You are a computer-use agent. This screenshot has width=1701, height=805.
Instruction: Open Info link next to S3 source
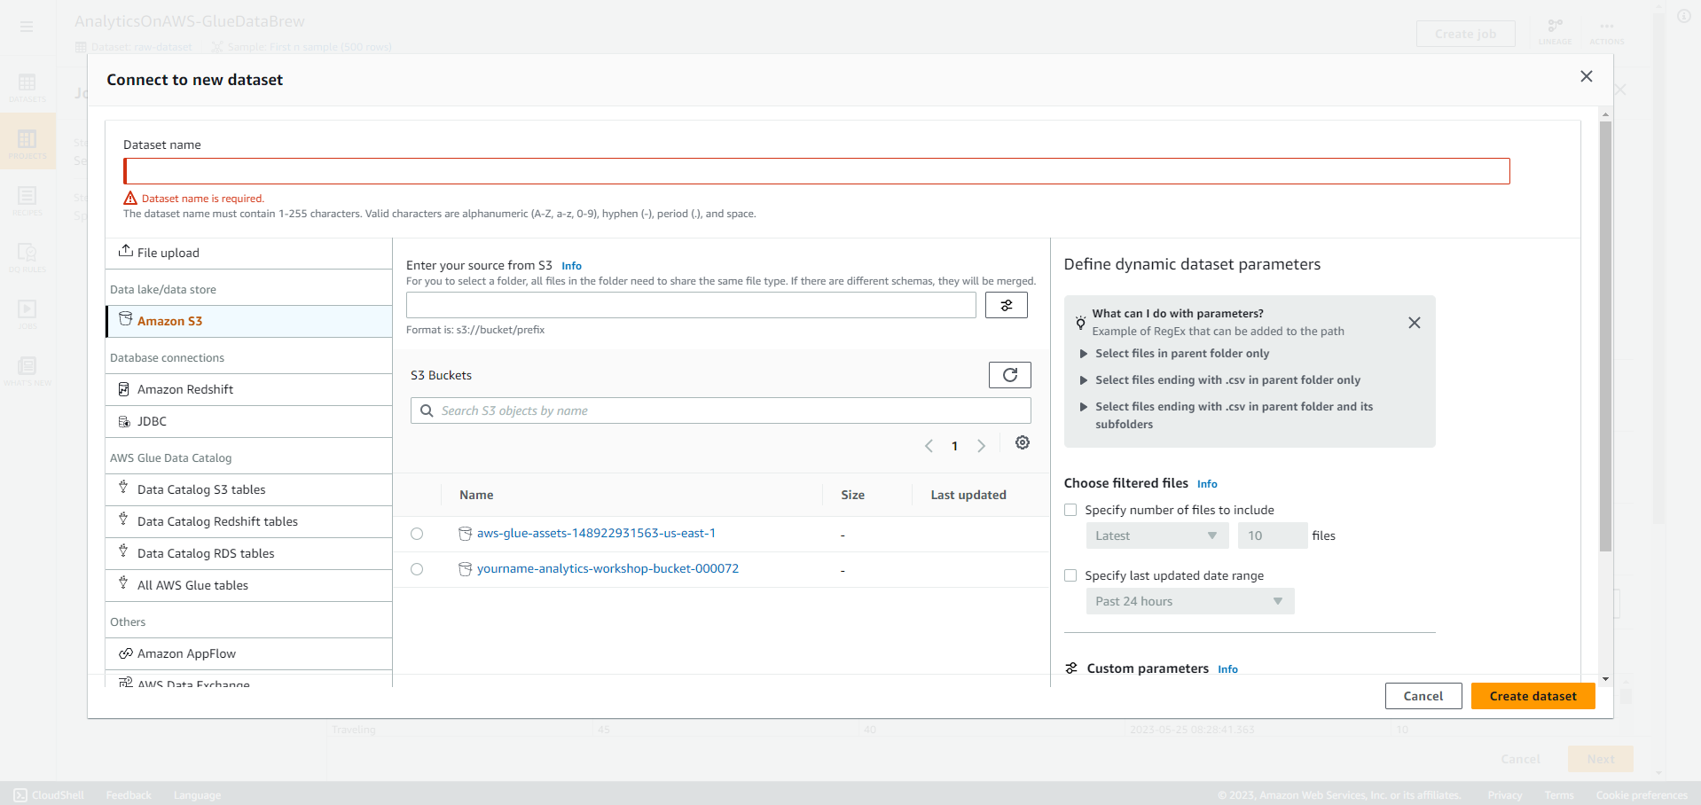pyautogui.click(x=571, y=266)
